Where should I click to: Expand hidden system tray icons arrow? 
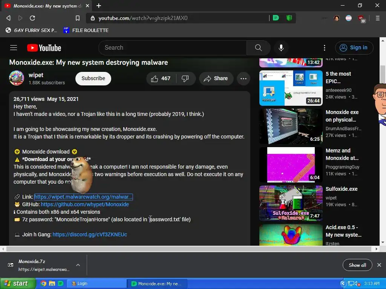click(x=343, y=284)
